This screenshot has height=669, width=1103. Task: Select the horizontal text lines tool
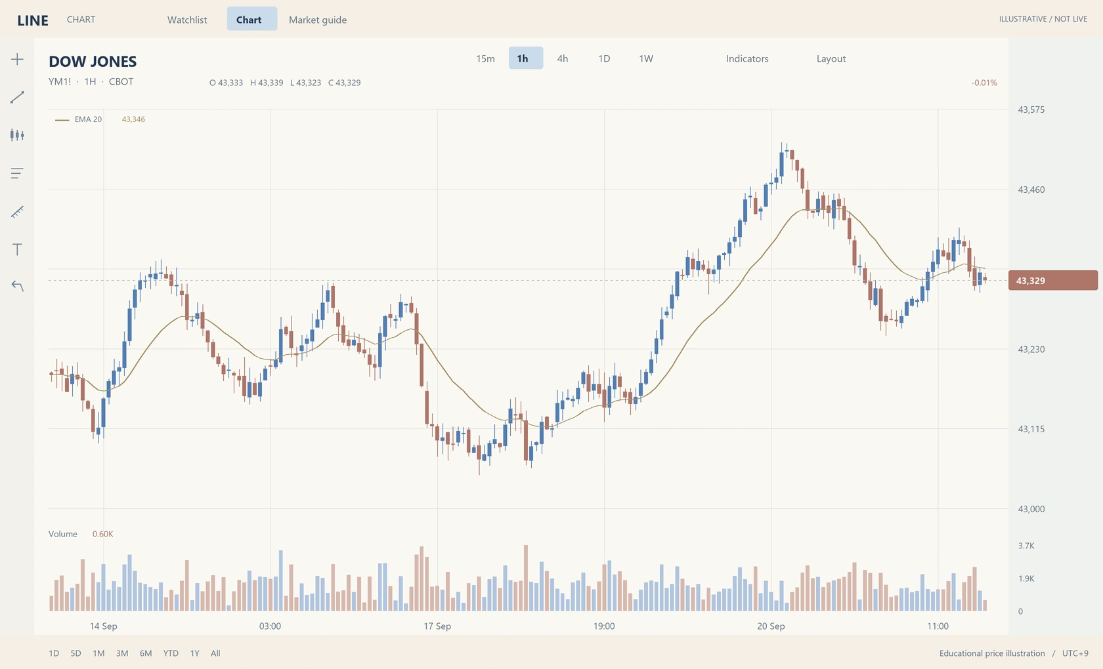tap(17, 173)
